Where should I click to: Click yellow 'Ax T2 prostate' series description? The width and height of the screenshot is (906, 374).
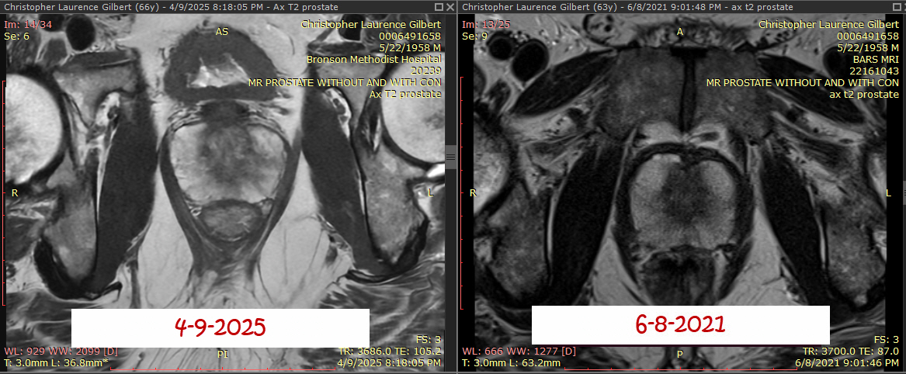pos(405,94)
